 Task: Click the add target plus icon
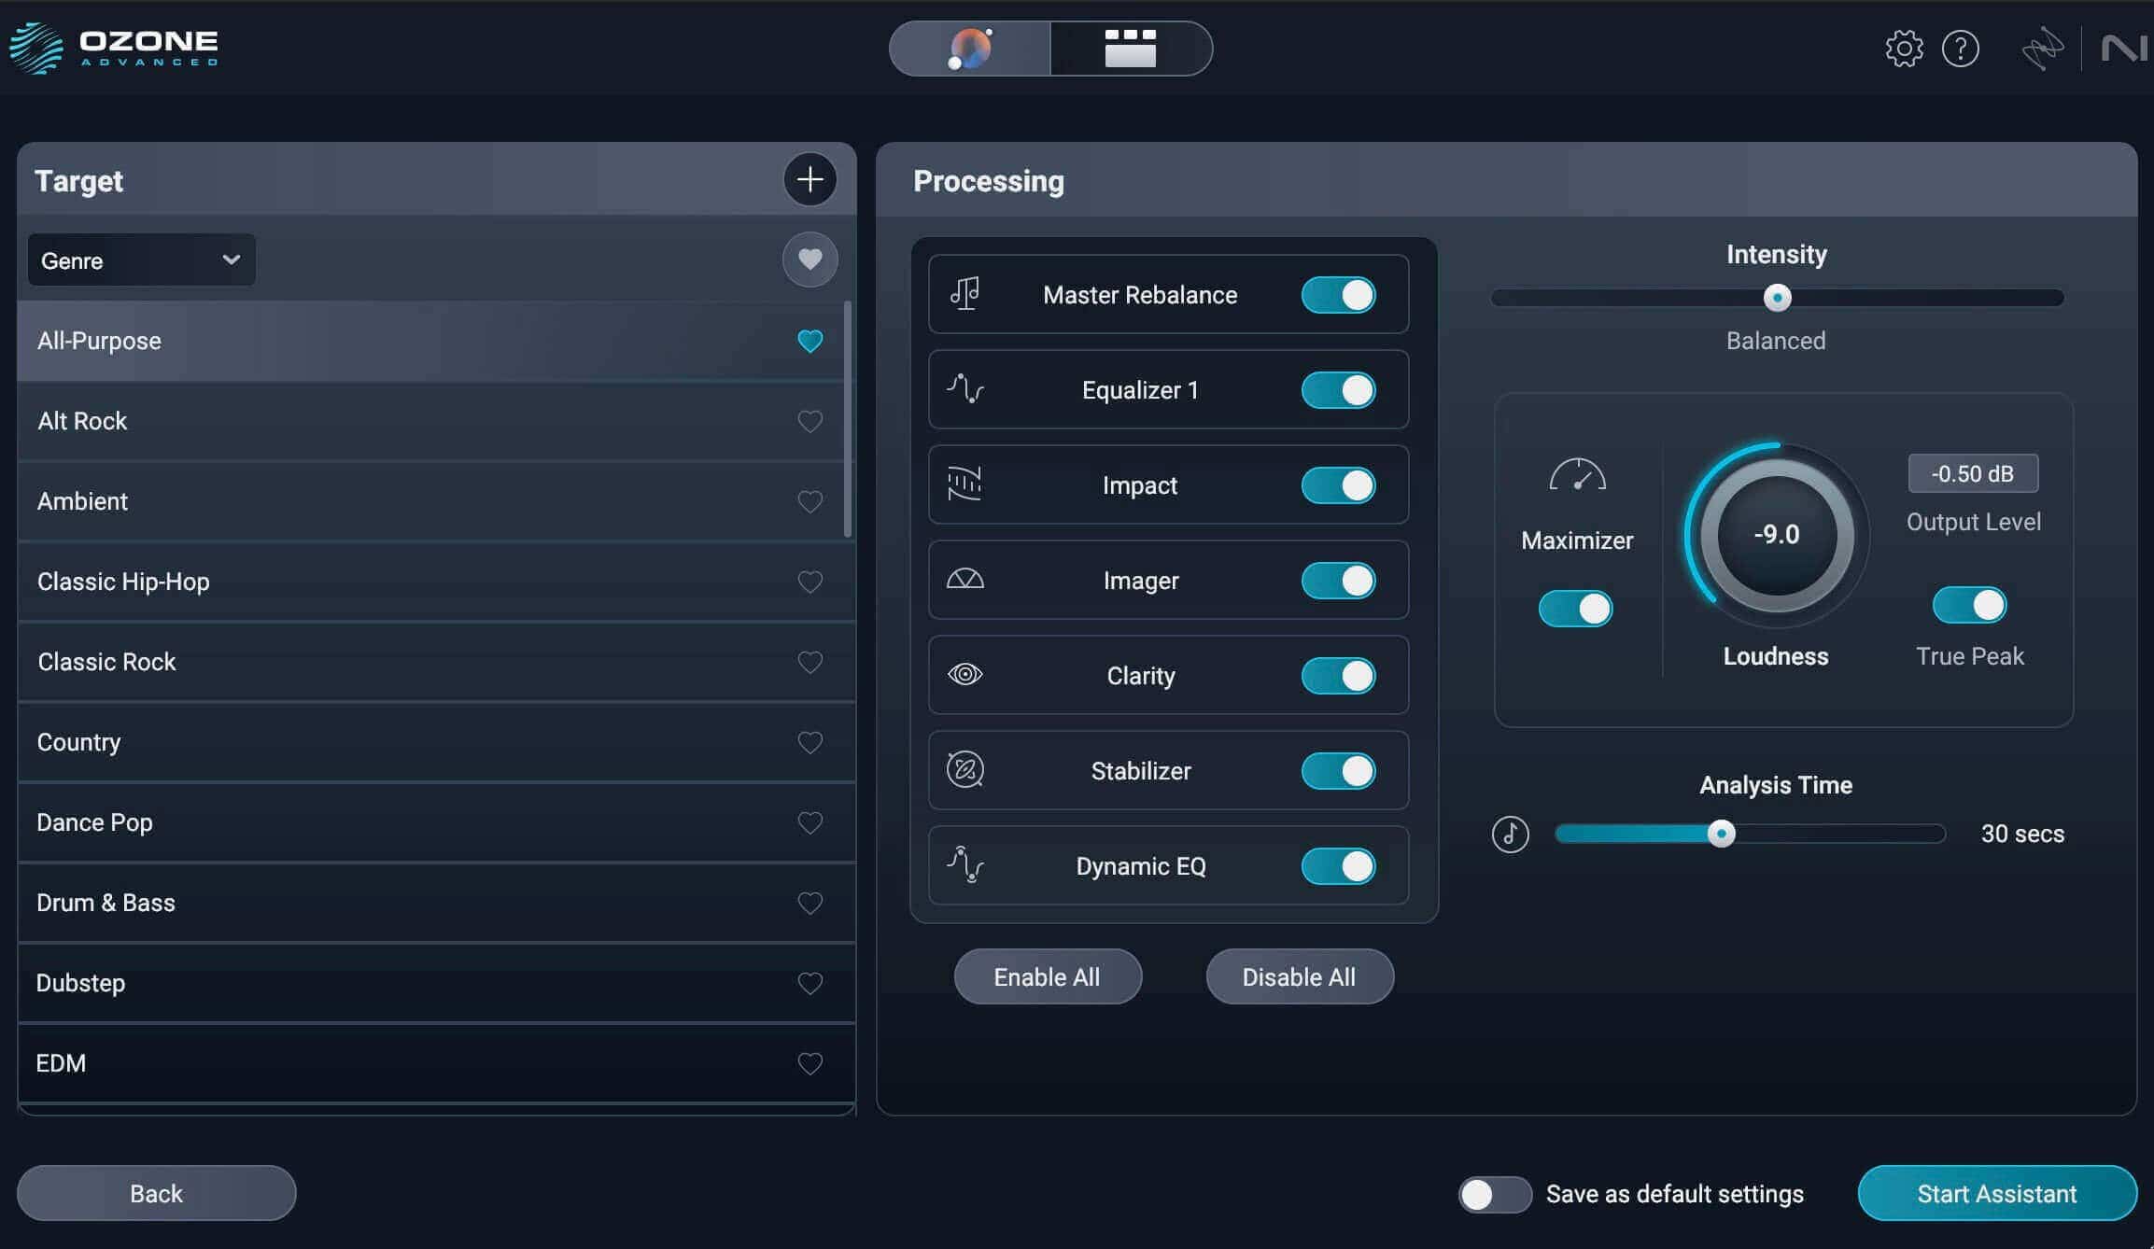pos(810,179)
